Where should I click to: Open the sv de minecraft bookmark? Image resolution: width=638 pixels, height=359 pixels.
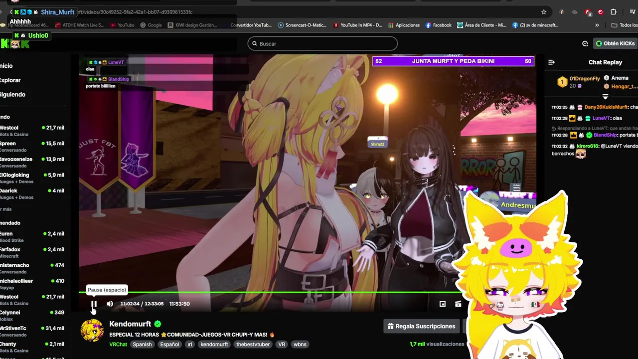535,25
